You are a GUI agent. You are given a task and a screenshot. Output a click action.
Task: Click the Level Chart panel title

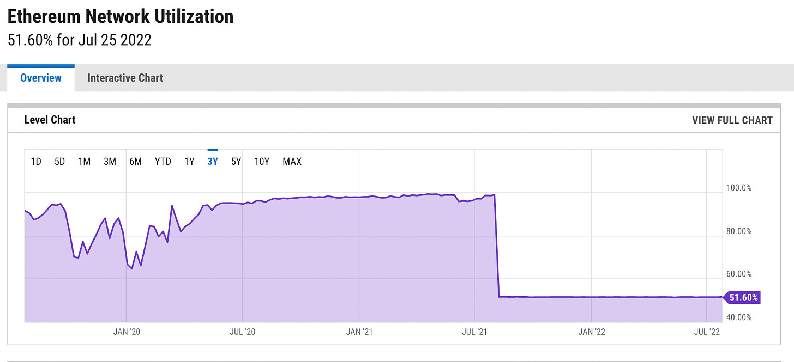(x=50, y=120)
